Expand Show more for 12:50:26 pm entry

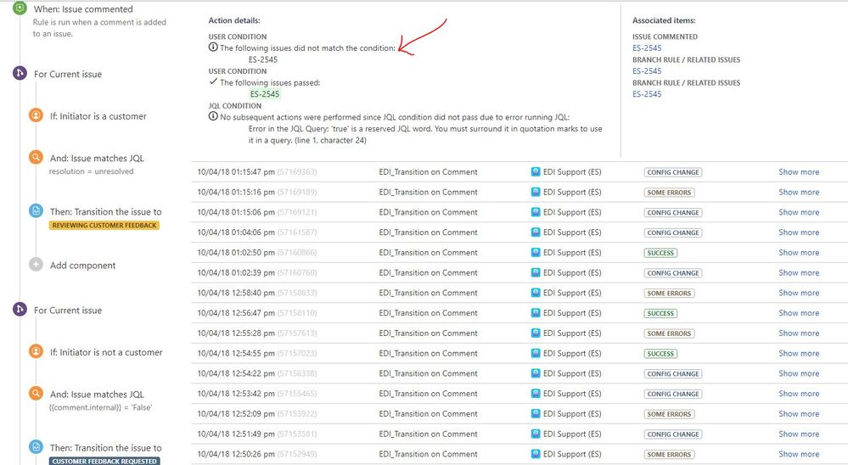coord(799,454)
